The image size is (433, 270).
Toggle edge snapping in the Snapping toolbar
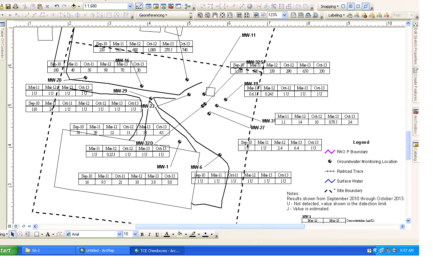click(x=366, y=6)
